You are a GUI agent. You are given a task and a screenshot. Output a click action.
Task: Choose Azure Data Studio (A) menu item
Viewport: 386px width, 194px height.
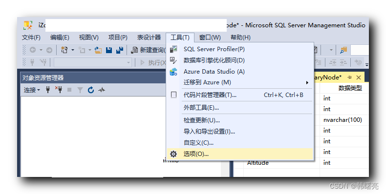click(x=240, y=72)
